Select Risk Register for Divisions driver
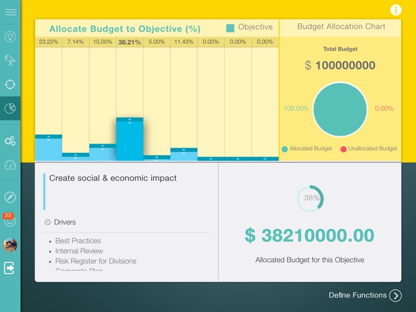The image size is (416, 312). tap(96, 261)
